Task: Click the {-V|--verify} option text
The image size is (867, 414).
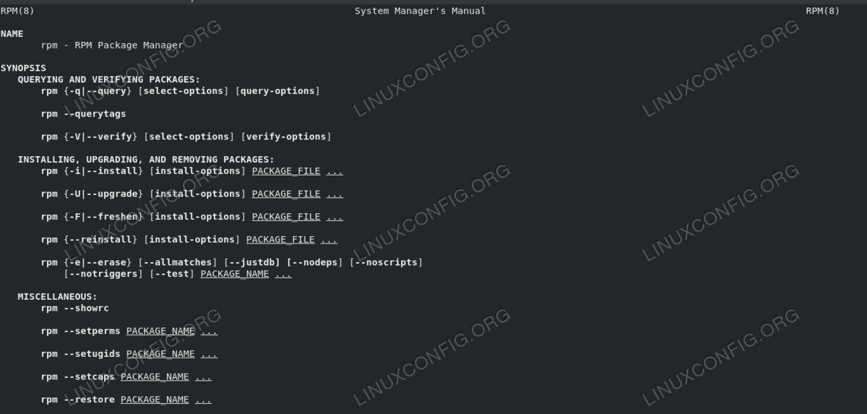Action: [100, 137]
